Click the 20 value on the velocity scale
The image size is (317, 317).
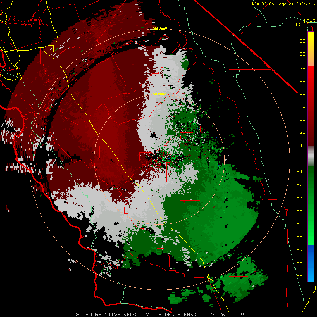(303, 132)
